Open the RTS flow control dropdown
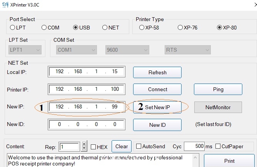The image size is (257, 167). tap(188, 50)
